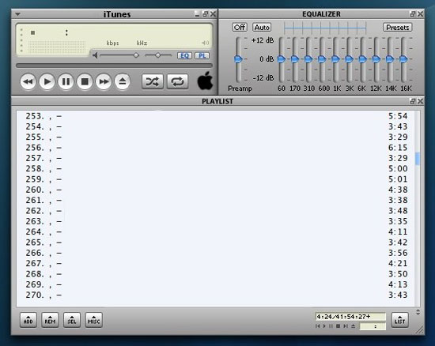Open the playlist MISC menu button

94,320
